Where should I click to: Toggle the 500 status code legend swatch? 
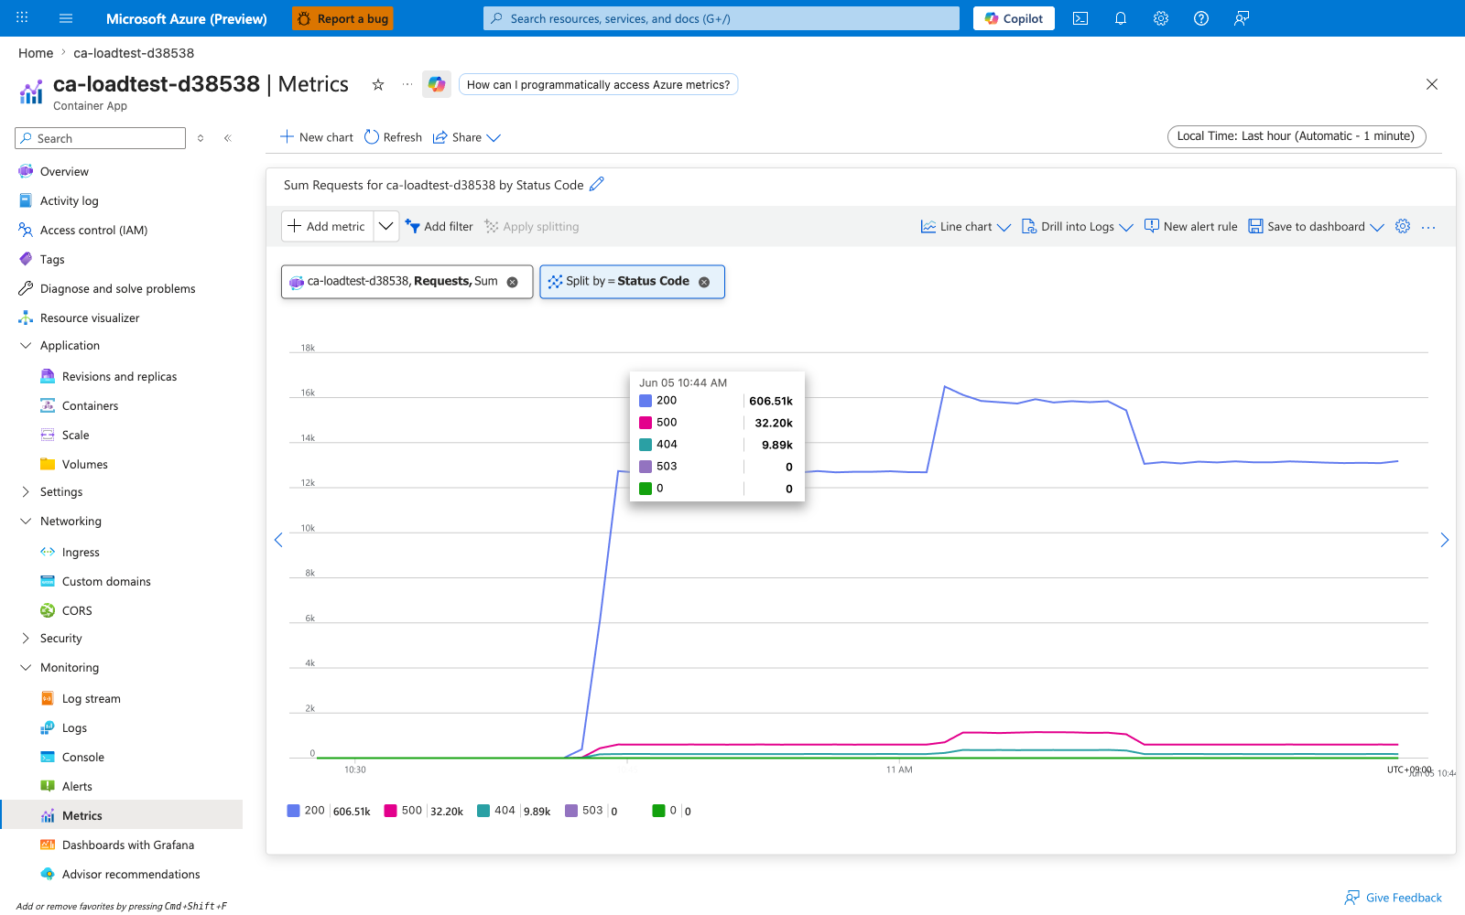391,811
